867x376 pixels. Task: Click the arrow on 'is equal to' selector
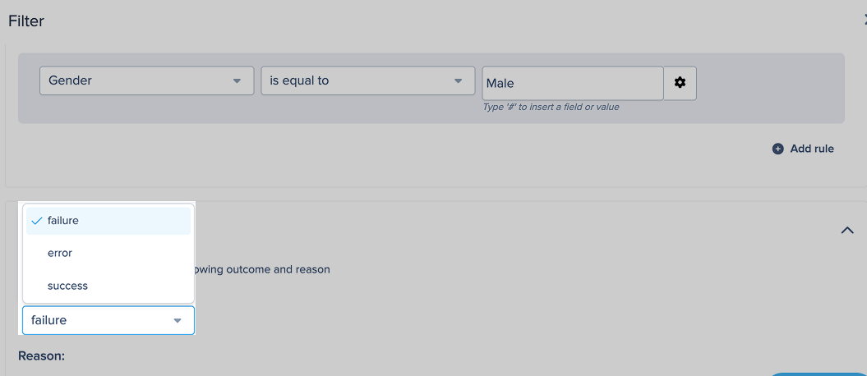(458, 81)
